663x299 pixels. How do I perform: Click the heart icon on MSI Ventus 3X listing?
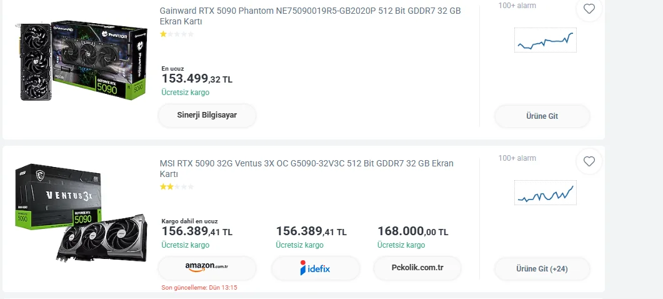coord(589,161)
